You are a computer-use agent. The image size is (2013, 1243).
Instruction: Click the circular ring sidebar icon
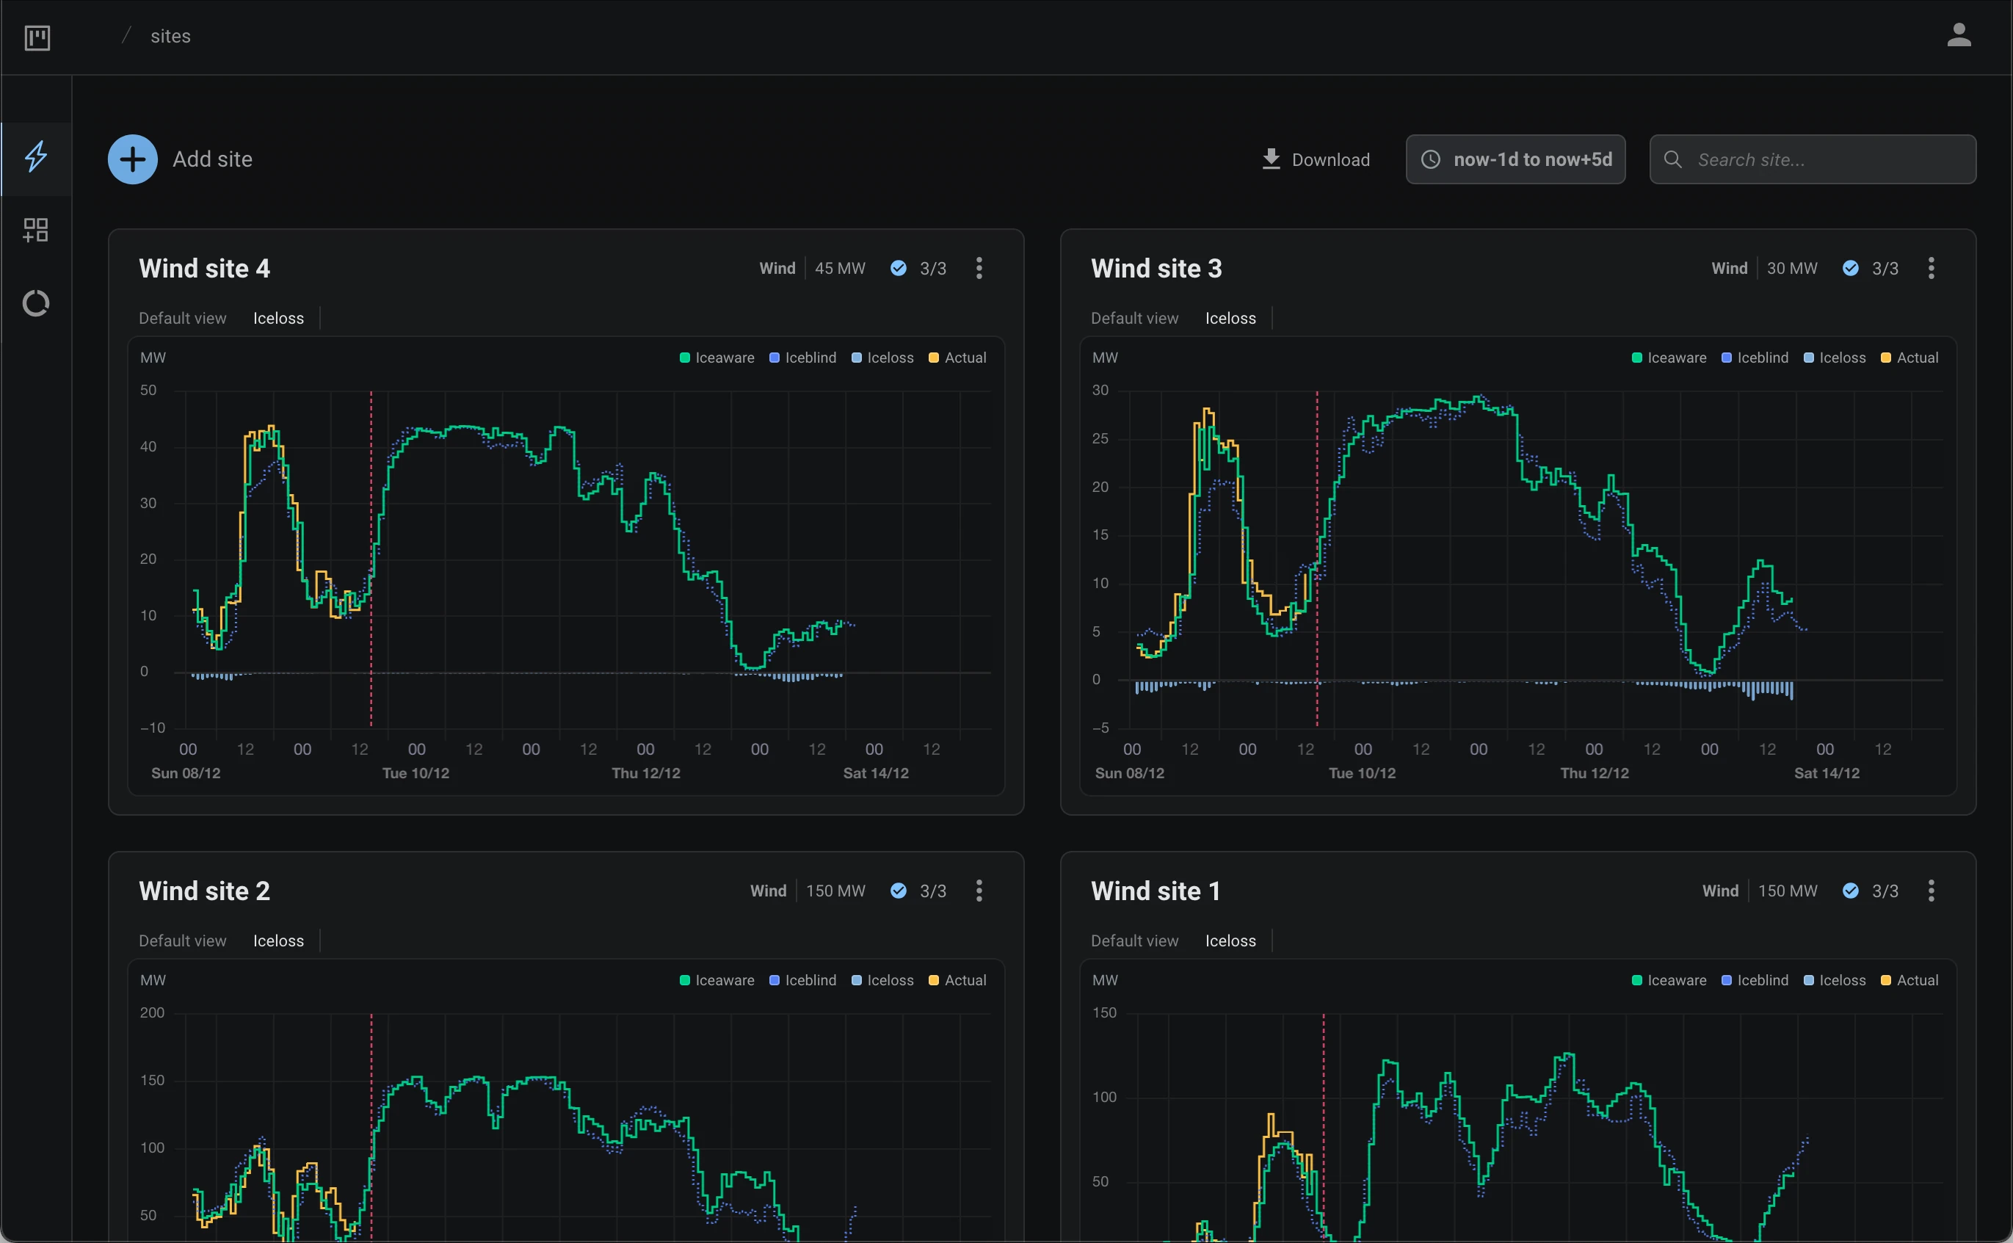tap(35, 304)
